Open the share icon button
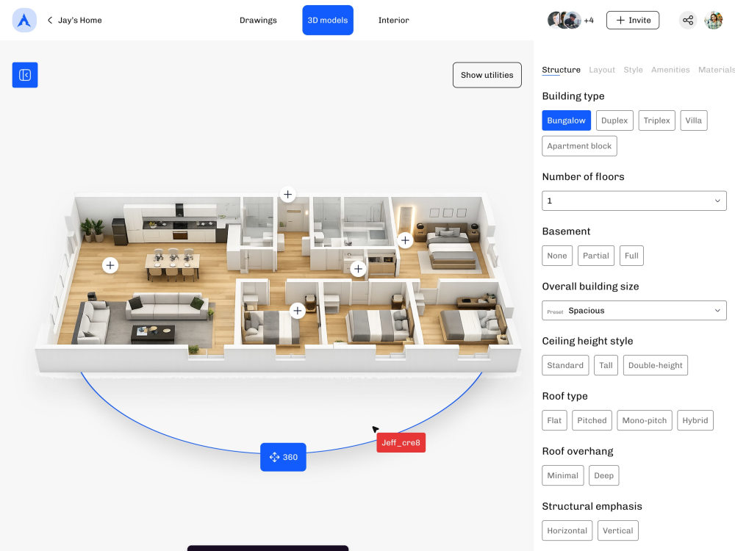The width and height of the screenshot is (735, 551). [x=688, y=20]
